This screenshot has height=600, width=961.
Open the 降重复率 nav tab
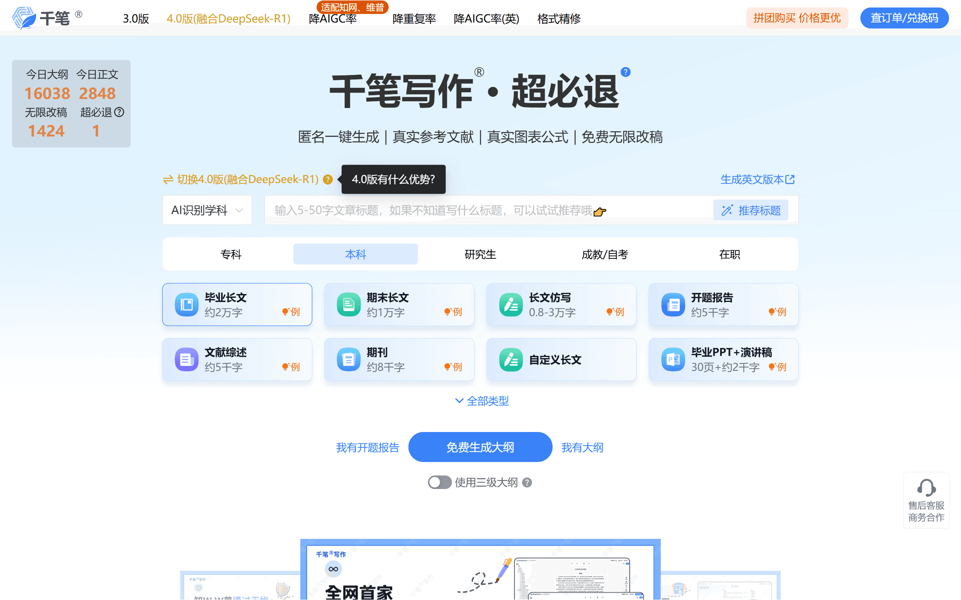[414, 19]
